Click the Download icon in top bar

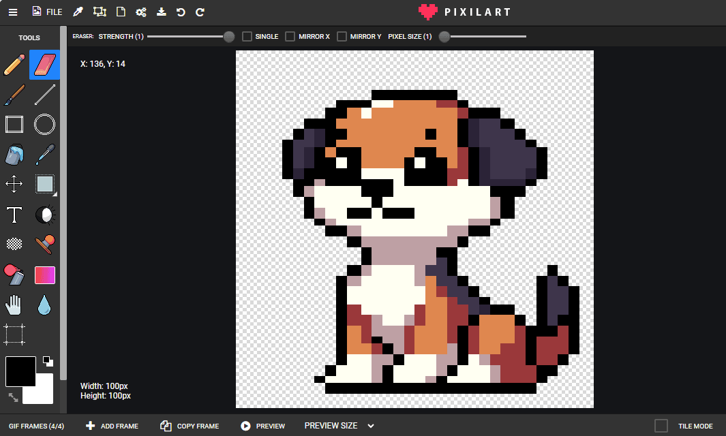161,12
